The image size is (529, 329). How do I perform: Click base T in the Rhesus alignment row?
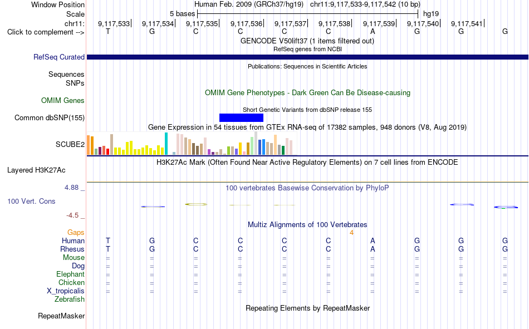[108, 249]
